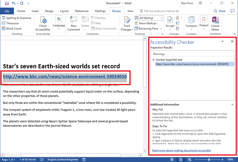Run Spelling & Grammar check

[17, 18]
